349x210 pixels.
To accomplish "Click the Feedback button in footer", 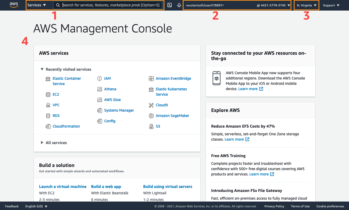I will pyautogui.click(x=12, y=206).
